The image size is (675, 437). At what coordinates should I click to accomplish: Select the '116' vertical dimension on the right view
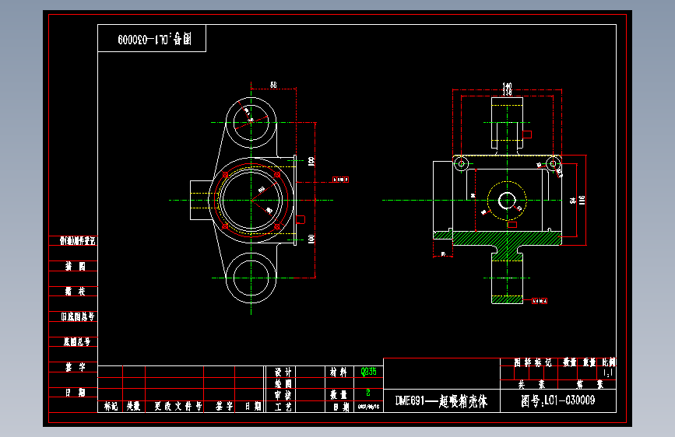pyautogui.click(x=582, y=200)
